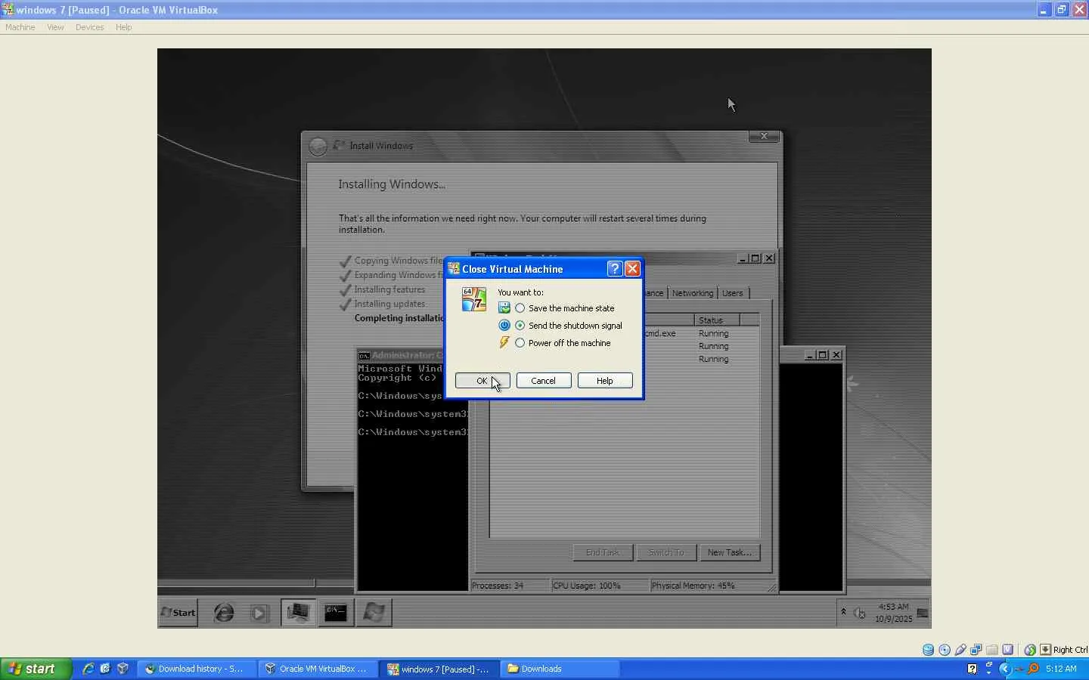
Task: Click the Installing updates step text
Action: coord(389,304)
